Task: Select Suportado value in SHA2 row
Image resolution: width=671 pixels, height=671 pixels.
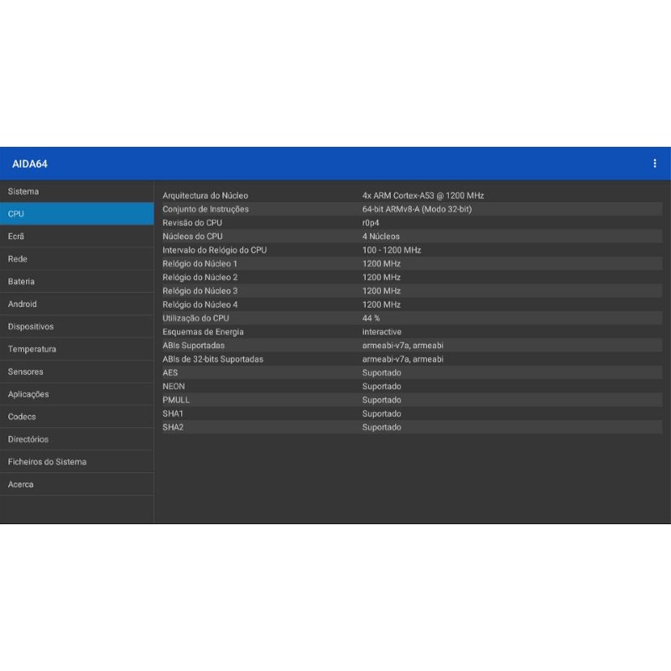Action: (382, 427)
